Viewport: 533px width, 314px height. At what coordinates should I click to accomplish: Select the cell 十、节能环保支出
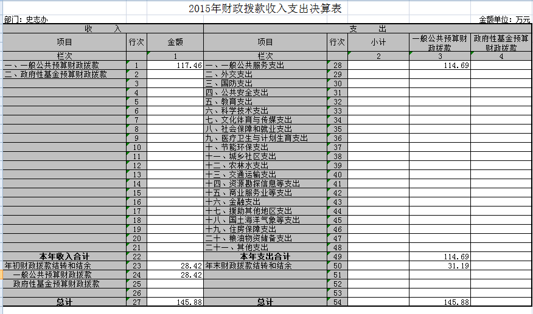click(265, 148)
